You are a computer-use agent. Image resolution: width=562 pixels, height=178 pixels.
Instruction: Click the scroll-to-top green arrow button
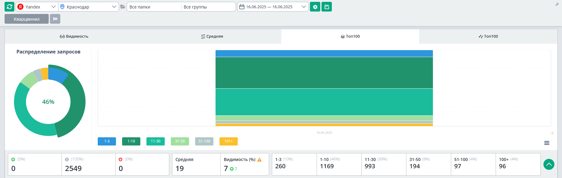coord(549,164)
